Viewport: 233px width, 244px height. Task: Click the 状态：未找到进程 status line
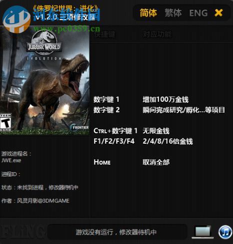click(39, 188)
